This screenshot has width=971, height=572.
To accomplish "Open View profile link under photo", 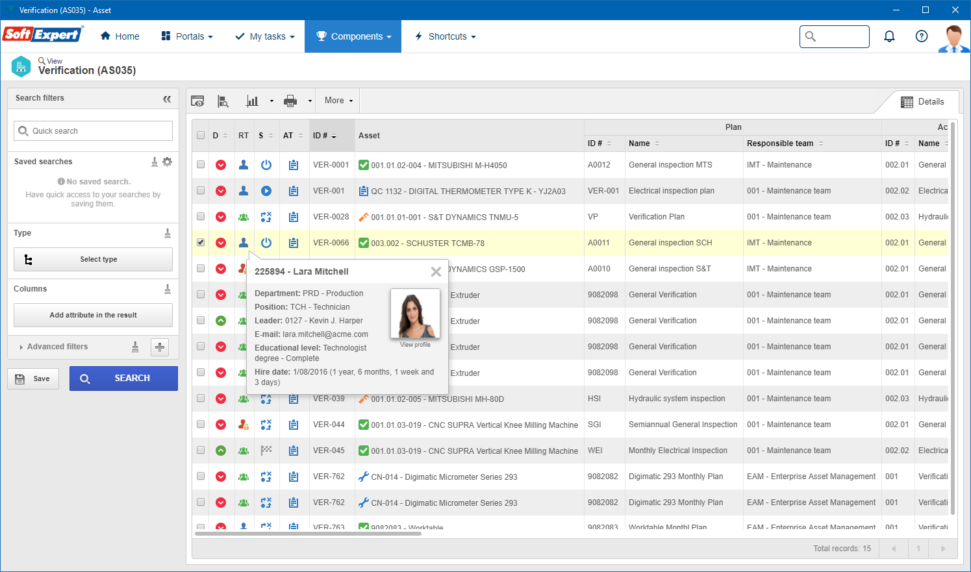I will coord(415,345).
